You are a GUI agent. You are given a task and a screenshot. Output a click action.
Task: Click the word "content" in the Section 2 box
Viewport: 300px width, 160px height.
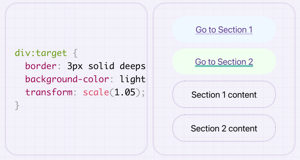pyautogui.click(x=243, y=129)
